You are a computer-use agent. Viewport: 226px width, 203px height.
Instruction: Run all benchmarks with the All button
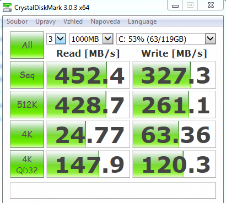click(27, 45)
